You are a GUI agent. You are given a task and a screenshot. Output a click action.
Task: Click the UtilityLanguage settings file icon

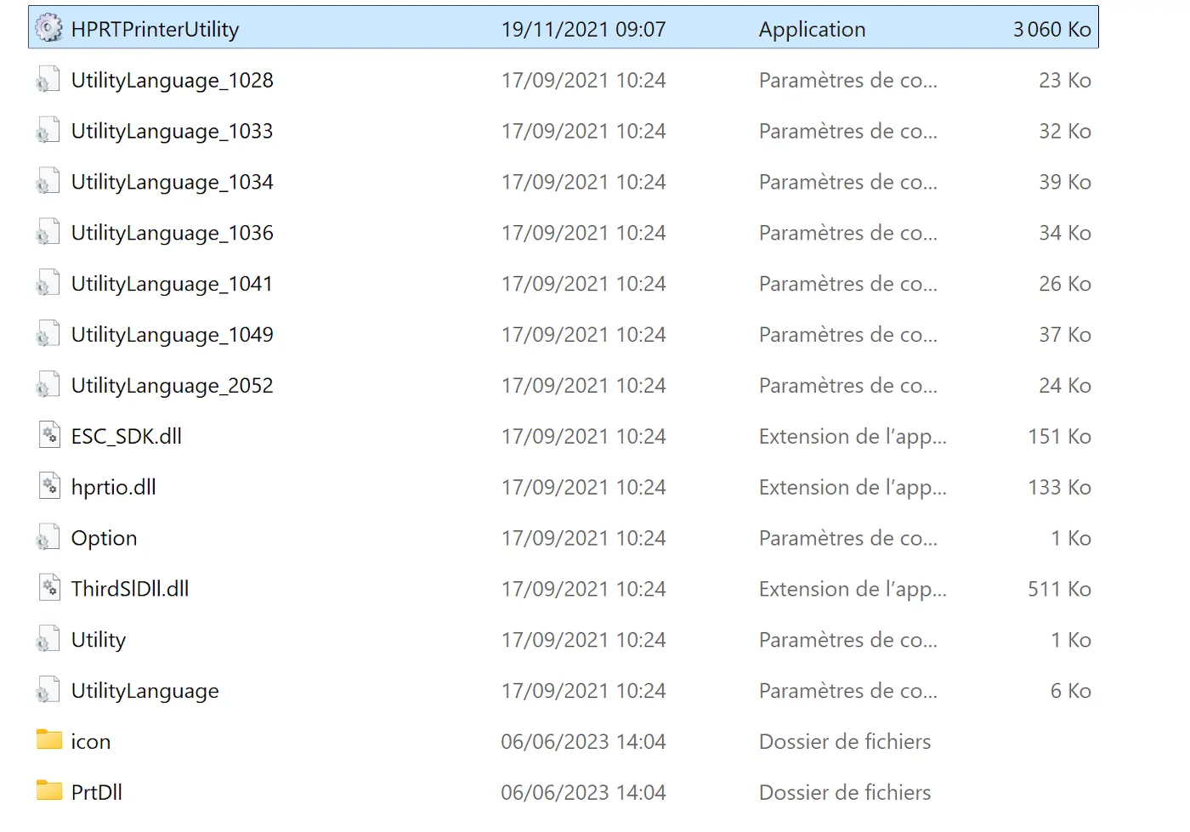[48, 691]
